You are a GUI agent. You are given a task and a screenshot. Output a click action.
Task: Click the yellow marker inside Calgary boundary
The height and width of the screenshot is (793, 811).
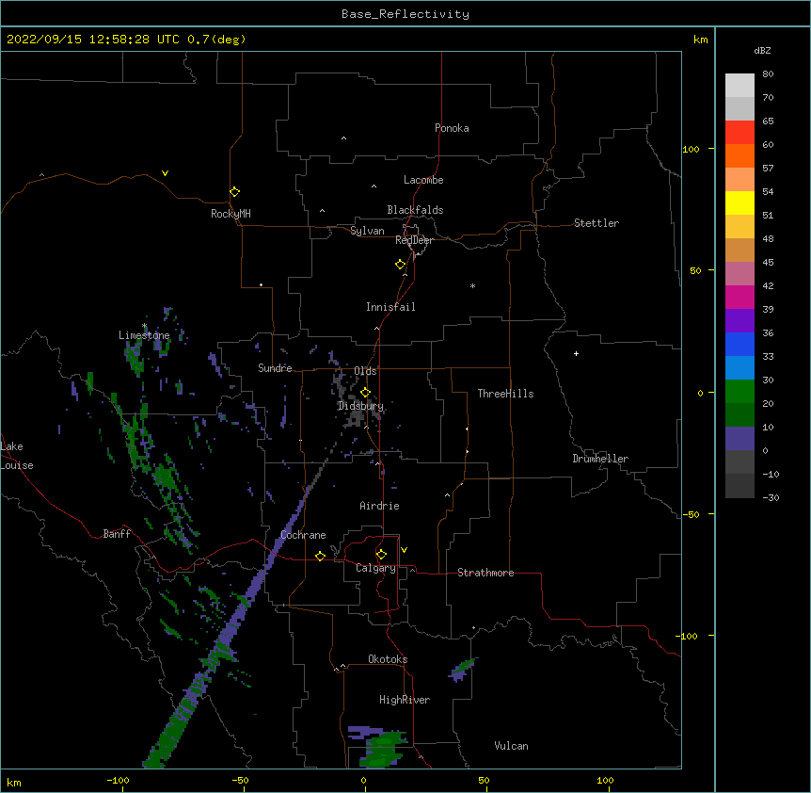click(381, 555)
